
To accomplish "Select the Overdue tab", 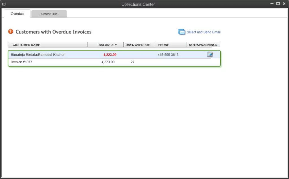I will 17,14.
